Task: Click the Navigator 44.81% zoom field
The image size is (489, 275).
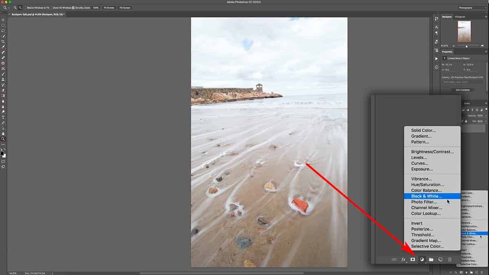Action: pyautogui.click(x=445, y=46)
